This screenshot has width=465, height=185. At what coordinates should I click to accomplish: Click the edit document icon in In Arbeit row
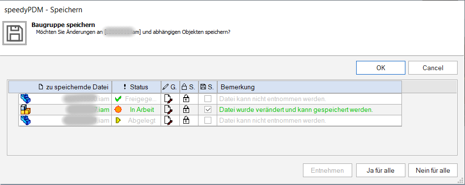pyautogui.click(x=168, y=109)
